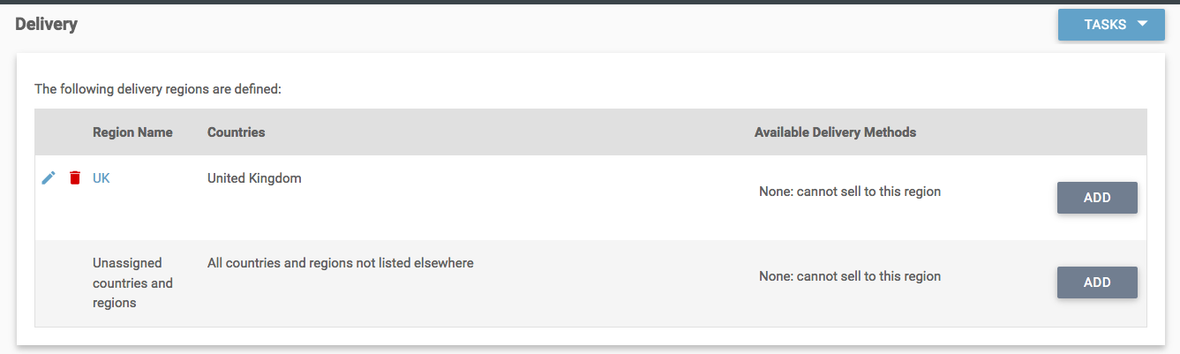
Task: Open the UK region name link
Action: pyautogui.click(x=101, y=178)
